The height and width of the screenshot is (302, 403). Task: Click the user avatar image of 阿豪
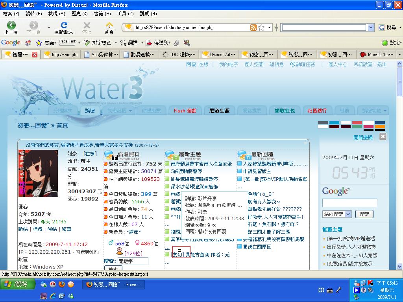click(38, 173)
